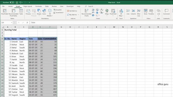
Task: Click the Region header cell
Action: point(24,39)
